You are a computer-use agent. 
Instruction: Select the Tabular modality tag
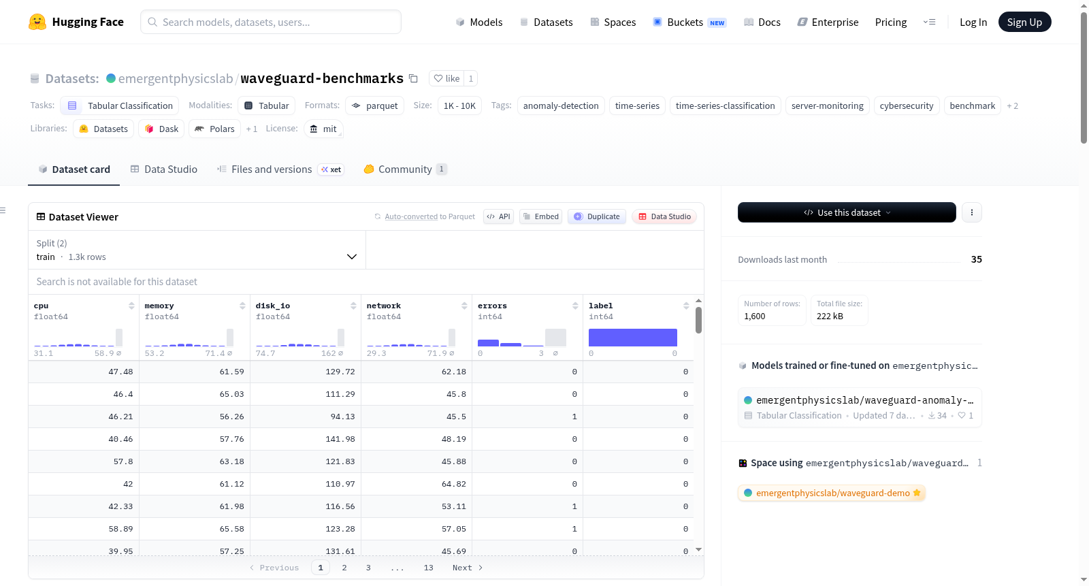tap(267, 105)
